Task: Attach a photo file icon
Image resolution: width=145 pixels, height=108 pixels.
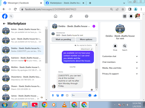Action: pyautogui.click(x=58, y=95)
